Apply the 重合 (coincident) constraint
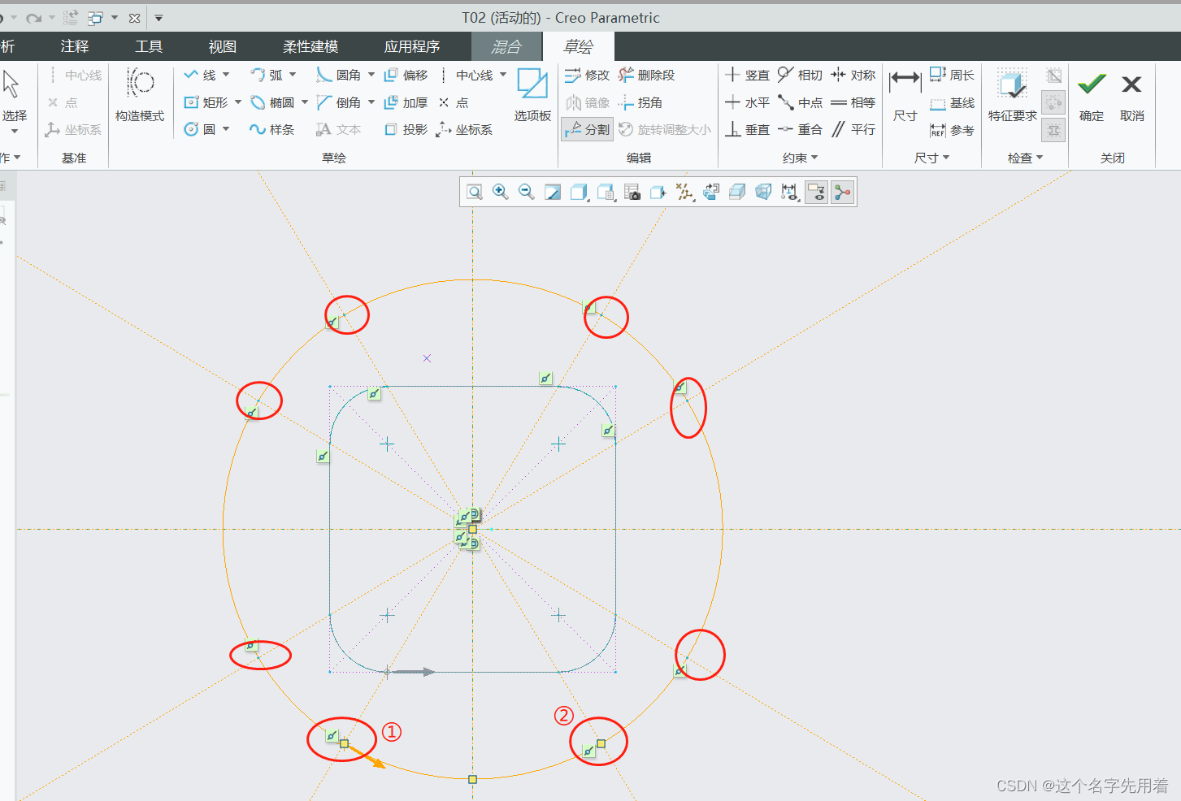Viewport: 1181px width, 801px height. point(800,129)
